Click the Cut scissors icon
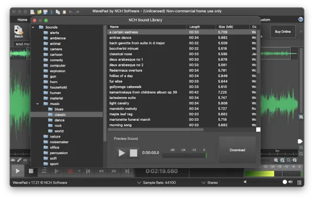314x199 pixels. tap(51, 12)
